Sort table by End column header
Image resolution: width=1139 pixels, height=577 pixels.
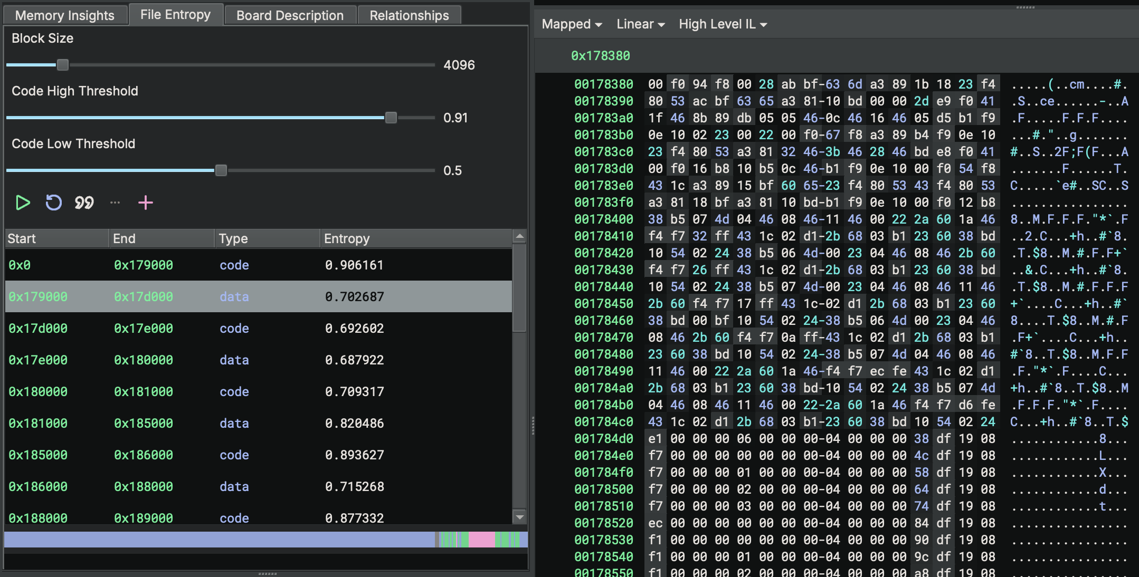tap(162, 238)
